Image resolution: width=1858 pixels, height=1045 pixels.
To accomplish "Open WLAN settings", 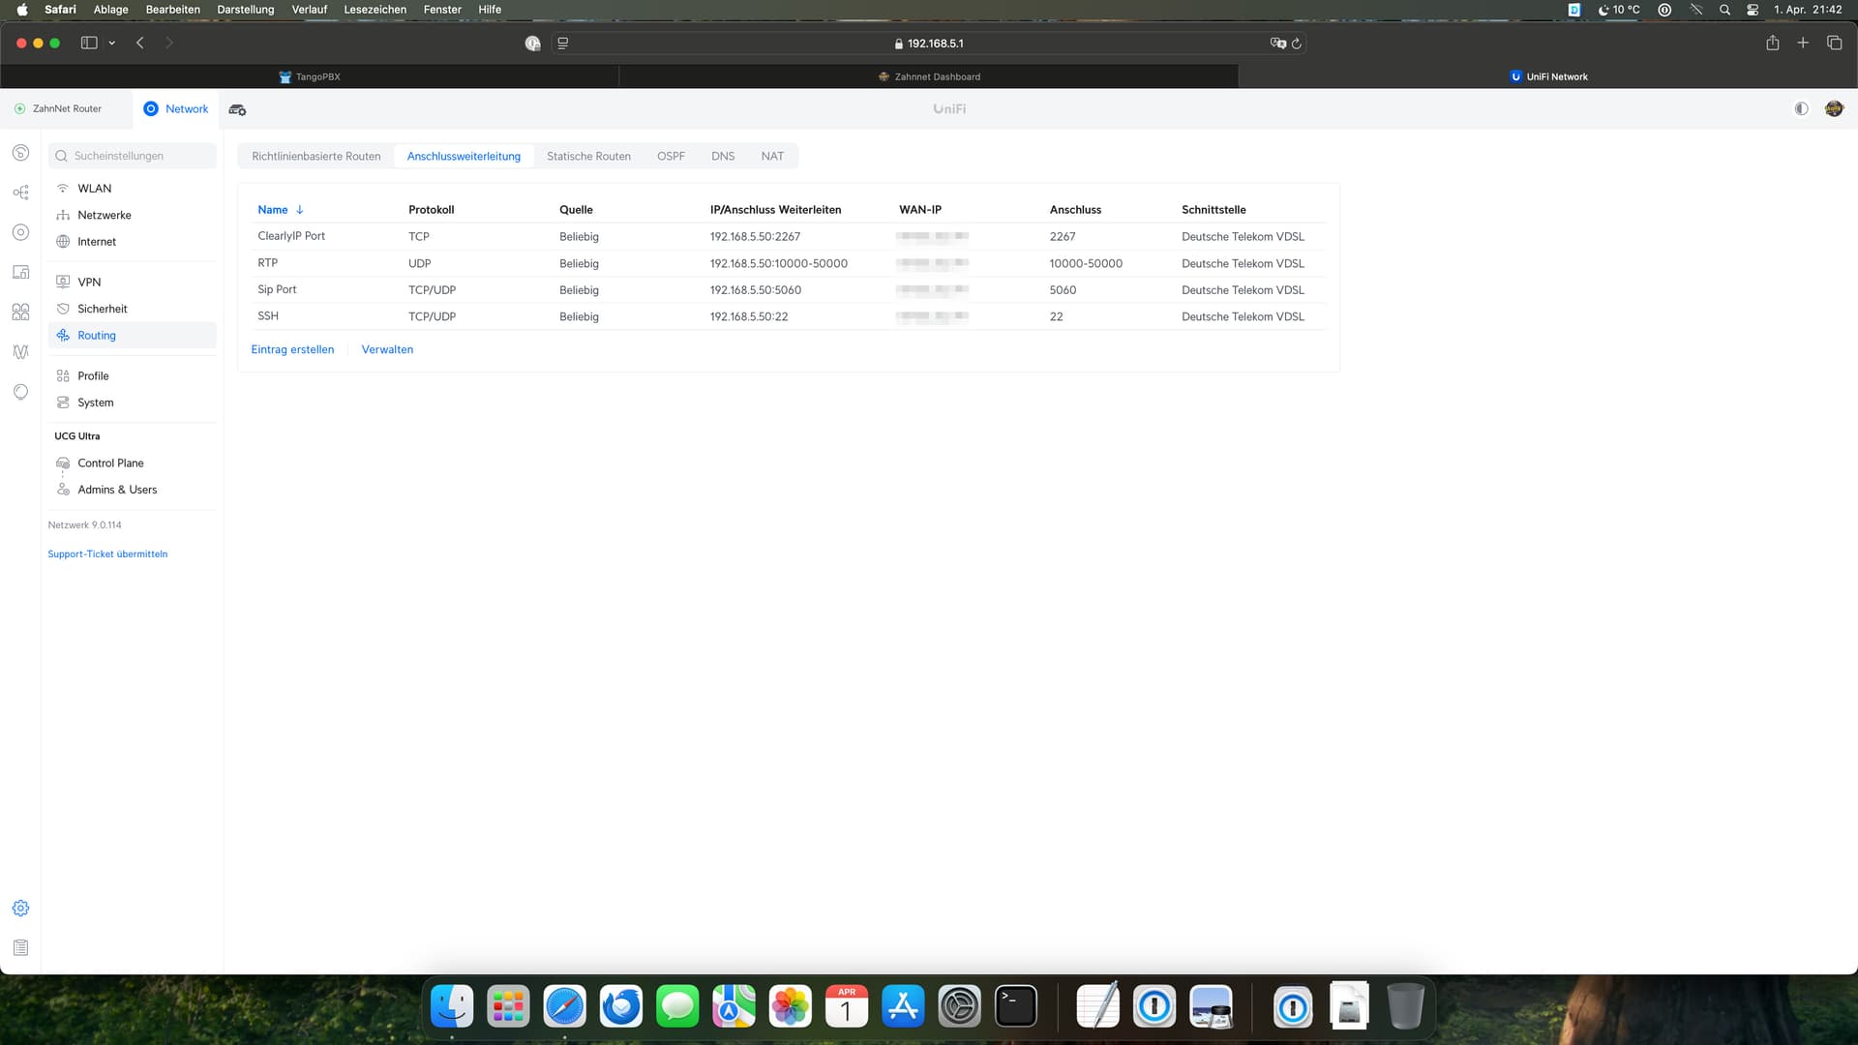I will (x=133, y=189).
